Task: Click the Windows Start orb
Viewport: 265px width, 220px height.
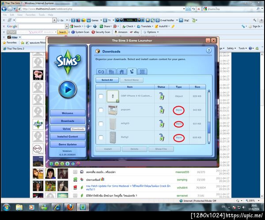Action: 7,207
